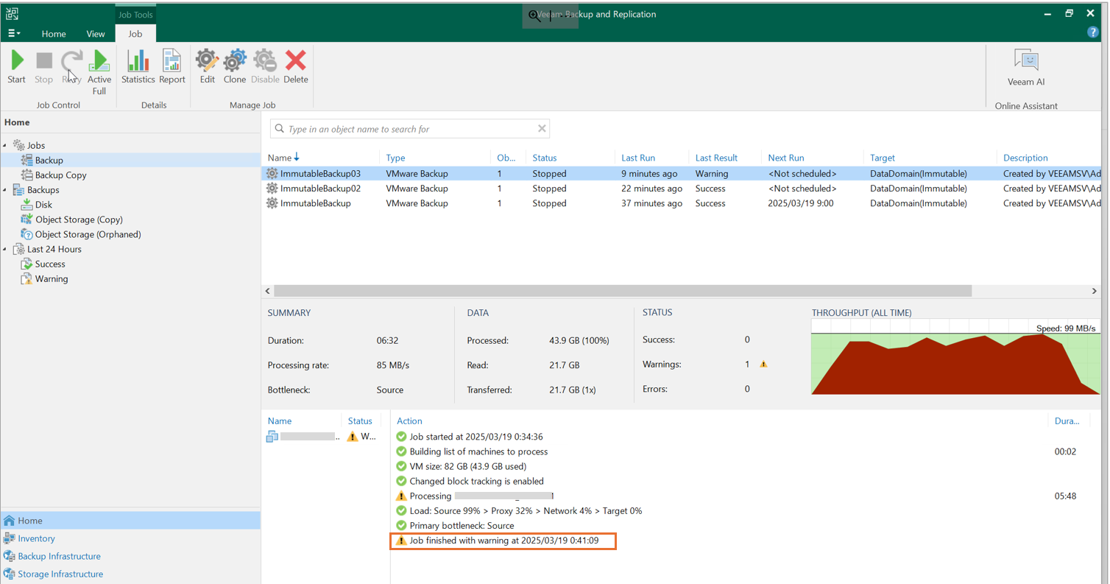Click the horizontal scrollbar of job list

[x=623, y=291]
